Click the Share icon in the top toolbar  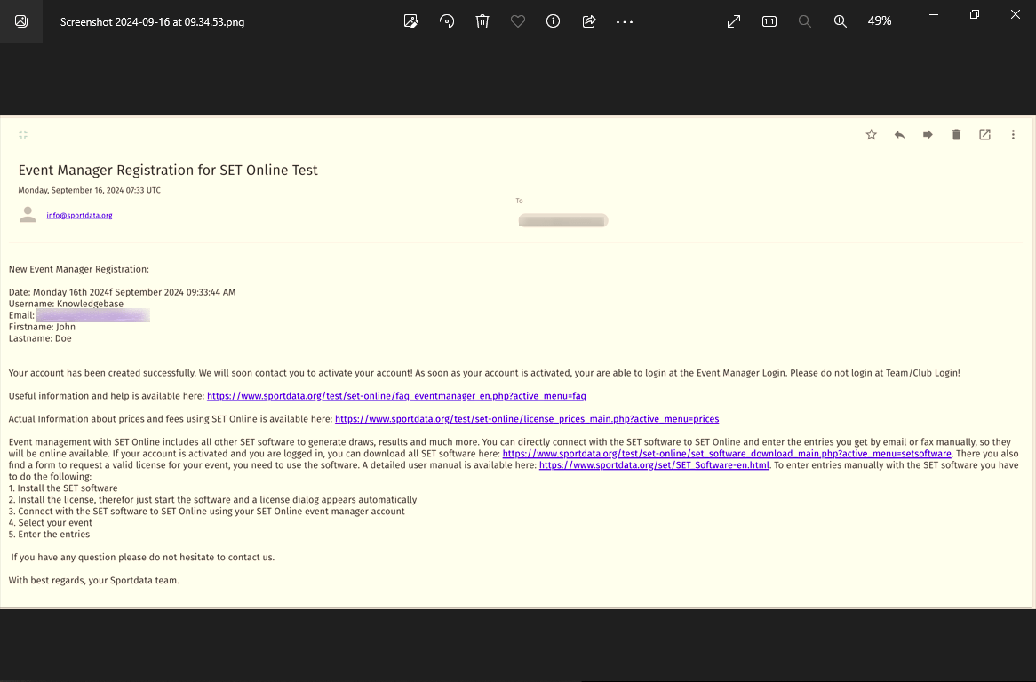[588, 21]
